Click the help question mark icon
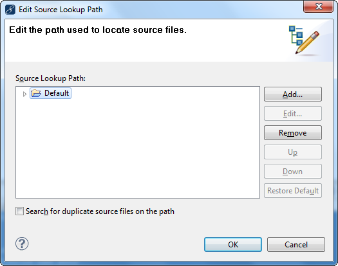The height and width of the screenshot is (266, 338). (x=22, y=244)
